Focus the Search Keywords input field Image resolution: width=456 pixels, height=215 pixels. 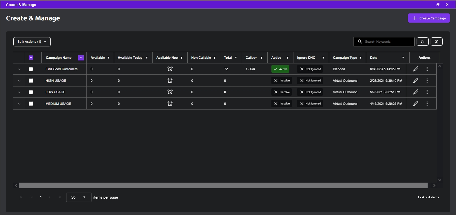384,42
